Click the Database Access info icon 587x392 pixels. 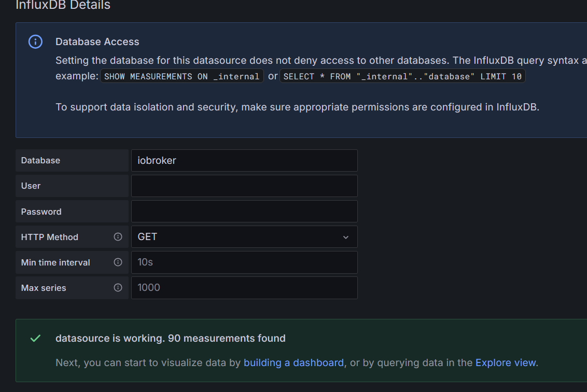(x=36, y=41)
